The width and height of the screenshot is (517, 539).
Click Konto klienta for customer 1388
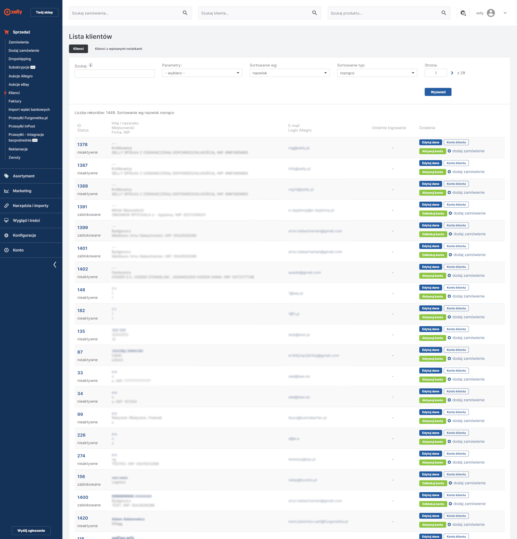(x=456, y=184)
